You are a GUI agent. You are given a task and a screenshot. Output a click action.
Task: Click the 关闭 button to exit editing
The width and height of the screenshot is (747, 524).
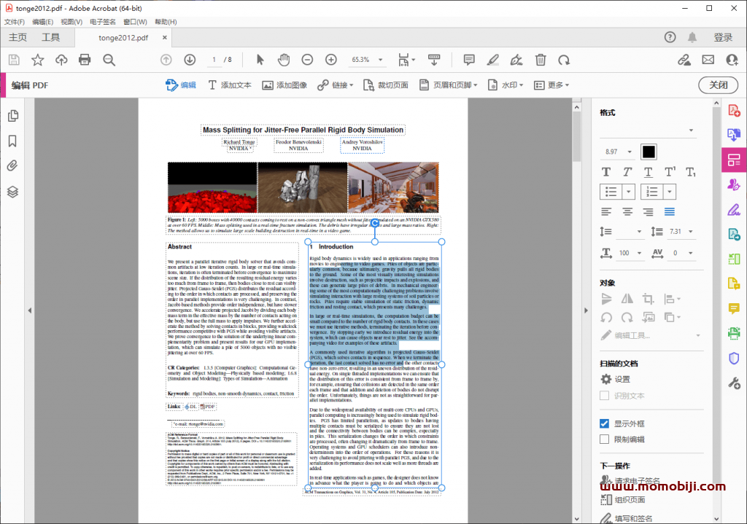717,85
